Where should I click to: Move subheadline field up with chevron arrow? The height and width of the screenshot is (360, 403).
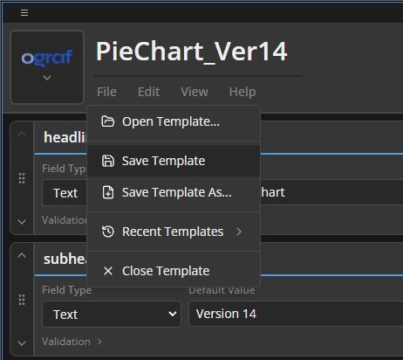pyautogui.click(x=22, y=255)
